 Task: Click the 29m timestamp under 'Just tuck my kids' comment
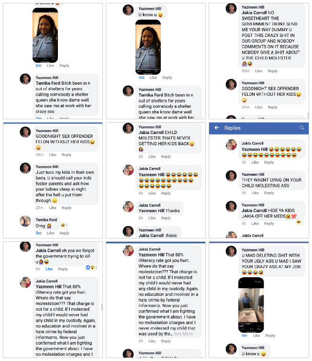tap(40, 208)
